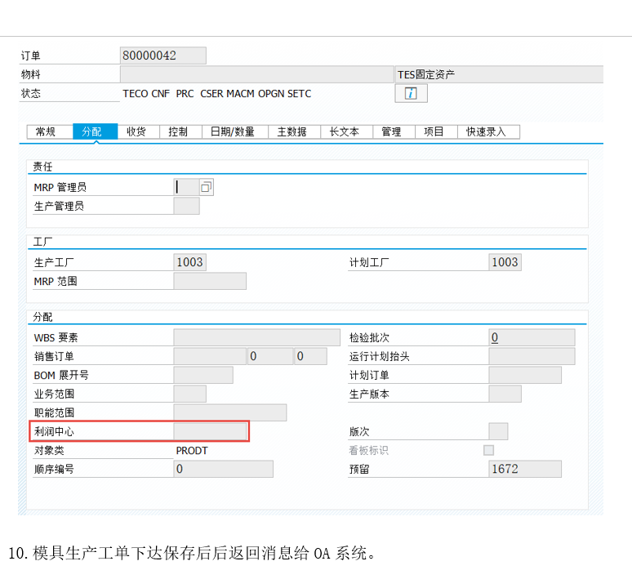Click the SETC status text
632x588 pixels.
pos(299,93)
